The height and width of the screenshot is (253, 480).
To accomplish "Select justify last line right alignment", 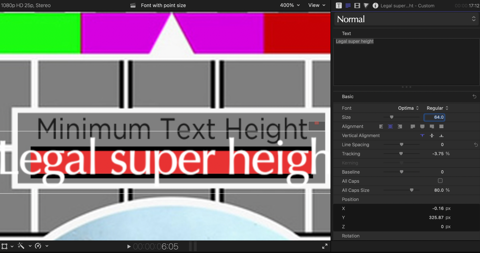I will coord(432,126).
